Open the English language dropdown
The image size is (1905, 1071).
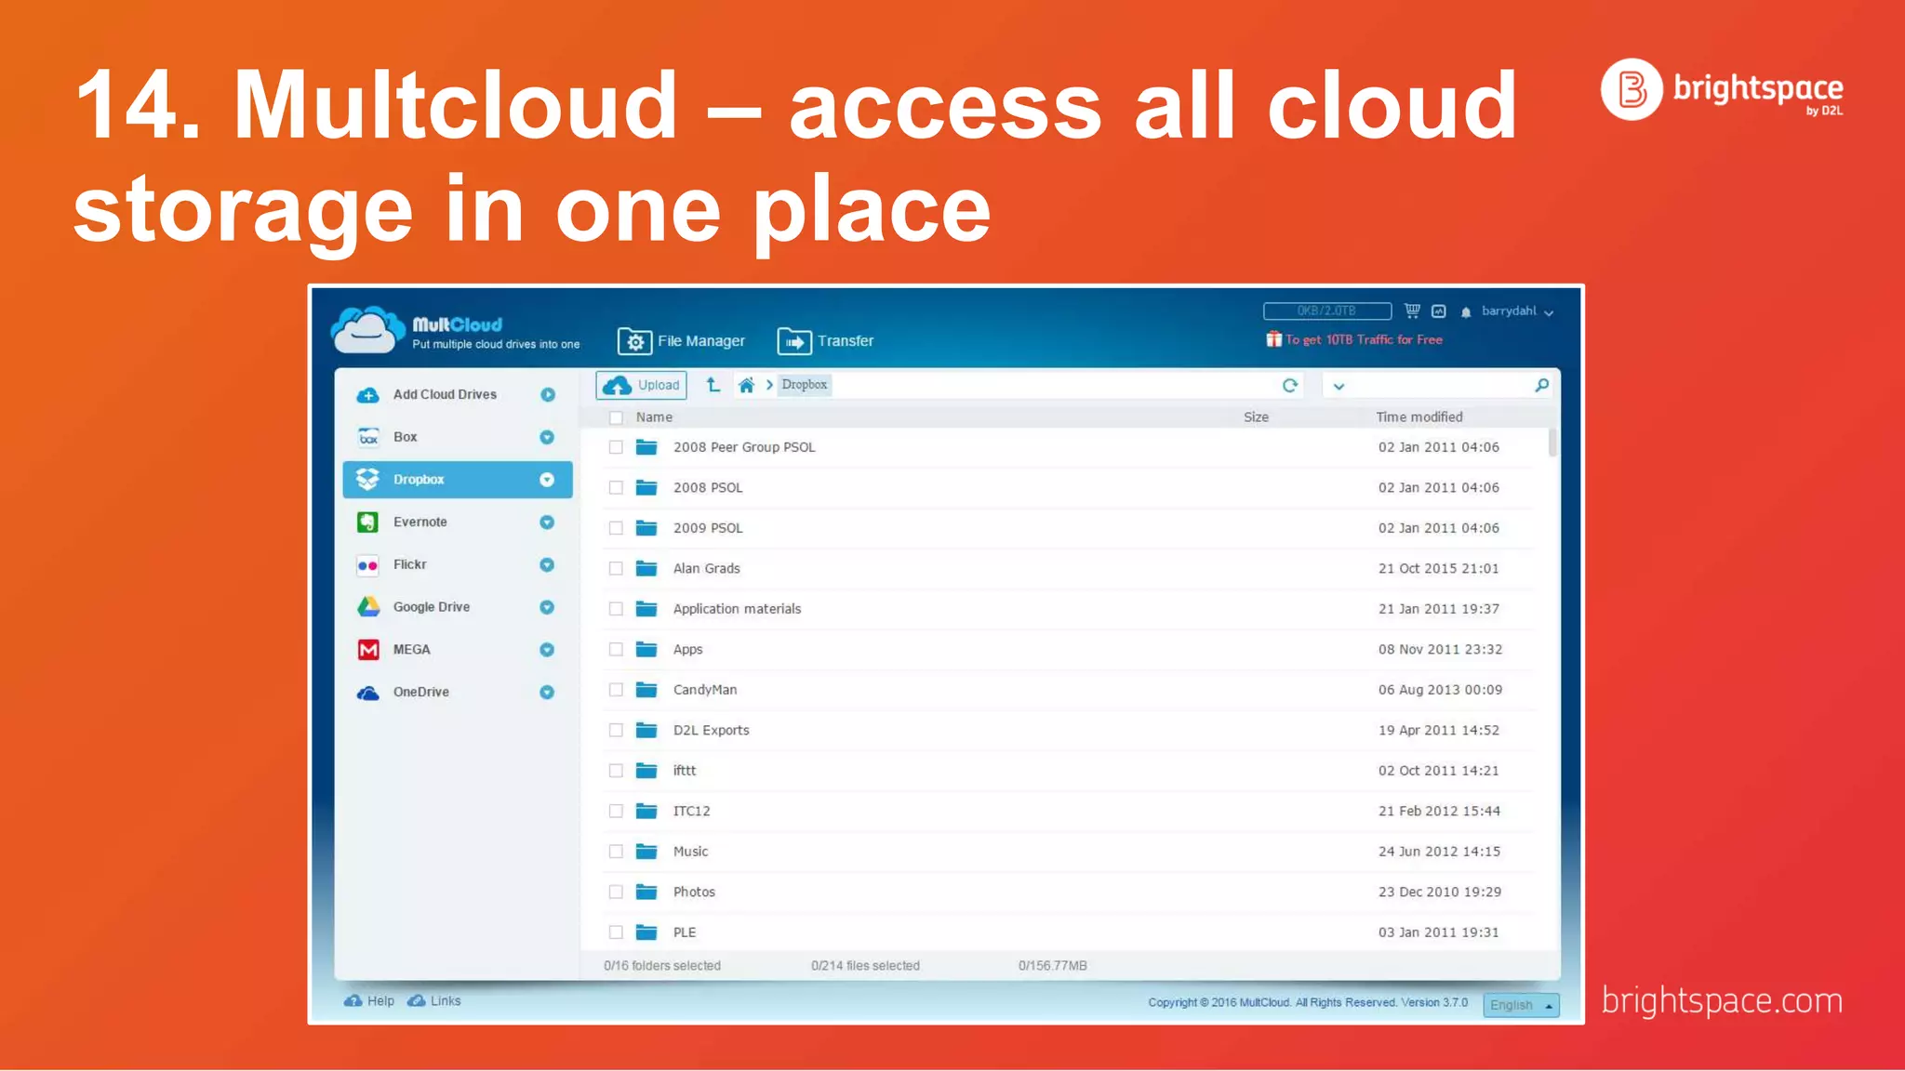1521,1005
